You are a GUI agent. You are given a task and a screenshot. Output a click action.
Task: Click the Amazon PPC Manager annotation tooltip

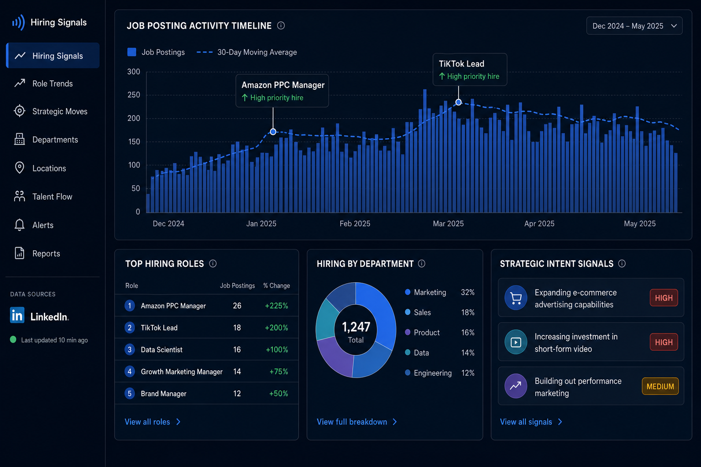point(282,91)
